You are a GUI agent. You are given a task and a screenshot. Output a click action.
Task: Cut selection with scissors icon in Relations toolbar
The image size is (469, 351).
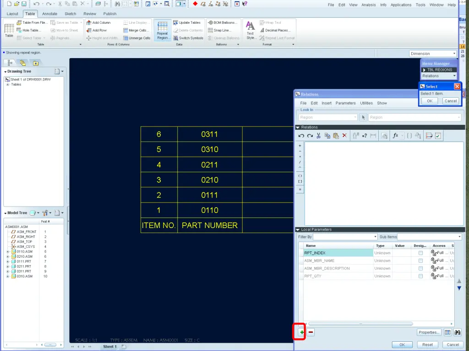point(319,136)
